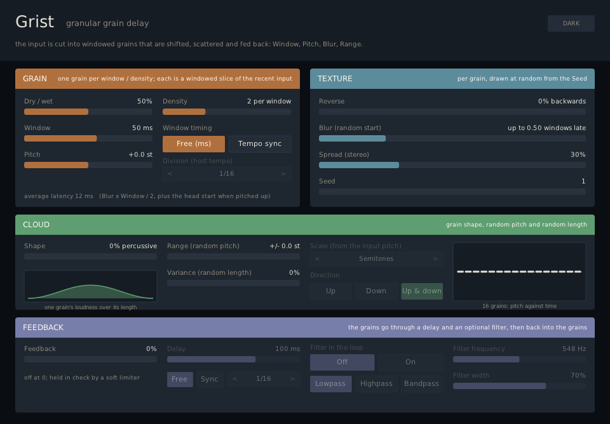
Task: Click the Feedback amount slider
Action: [91, 359]
